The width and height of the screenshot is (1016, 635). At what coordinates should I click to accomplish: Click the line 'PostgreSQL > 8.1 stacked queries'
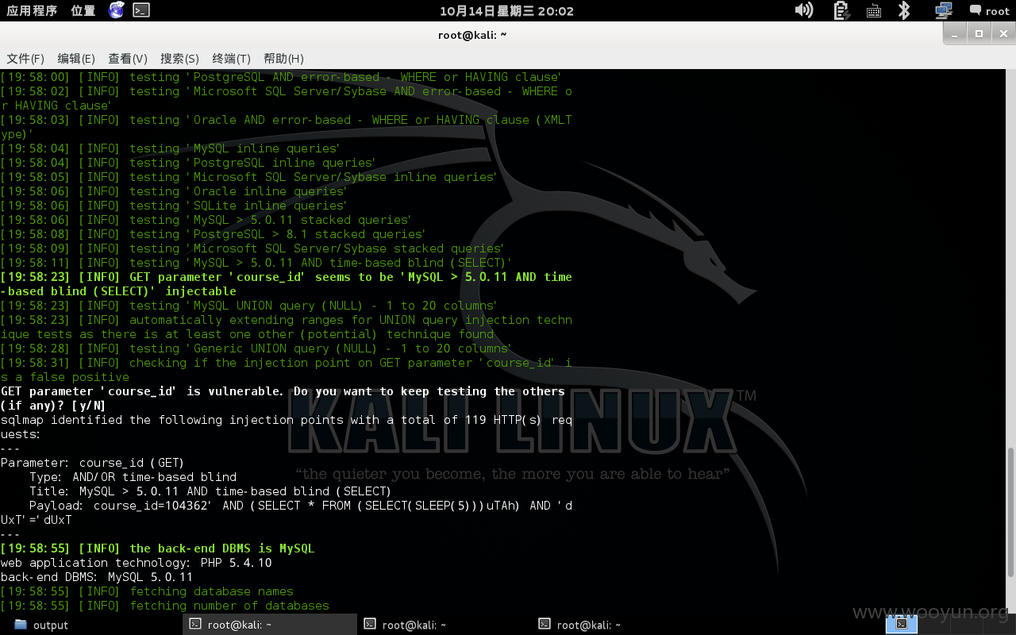point(213,234)
